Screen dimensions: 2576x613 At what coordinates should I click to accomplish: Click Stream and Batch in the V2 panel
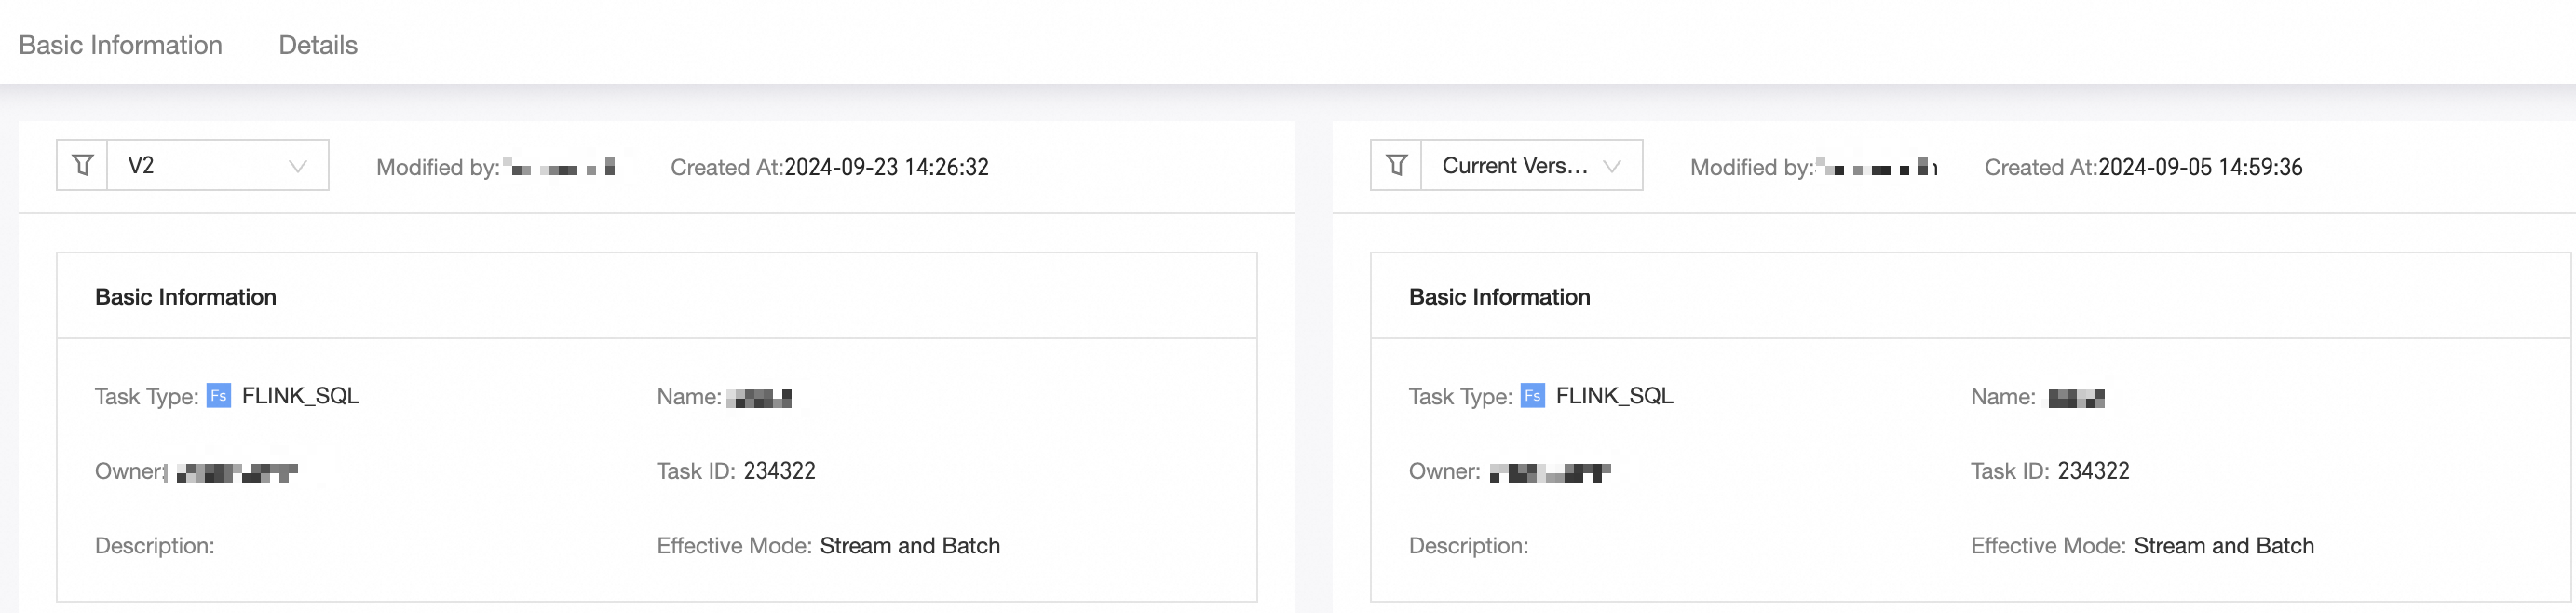(x=909, y=546)
